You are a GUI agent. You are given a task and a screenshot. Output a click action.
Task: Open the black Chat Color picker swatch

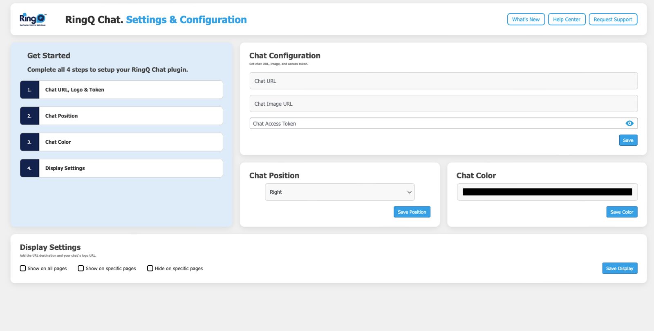point(547,192)
